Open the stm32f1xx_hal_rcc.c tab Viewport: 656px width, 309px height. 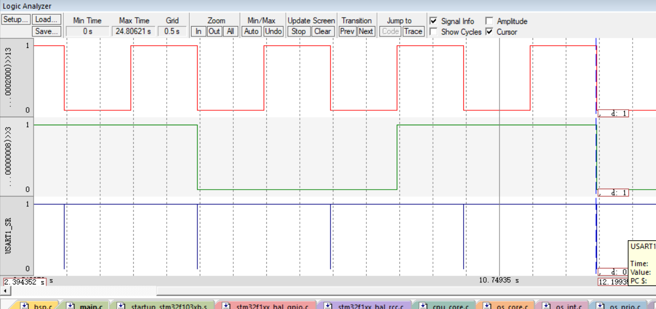point(365,306)
